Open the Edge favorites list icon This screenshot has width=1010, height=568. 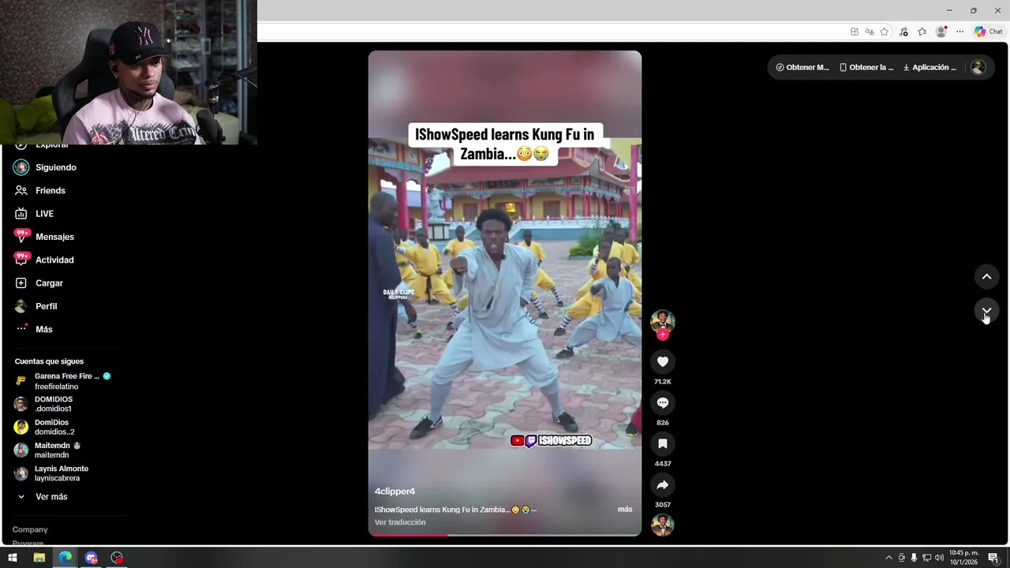pyautogui.click(x=922, y=32)
